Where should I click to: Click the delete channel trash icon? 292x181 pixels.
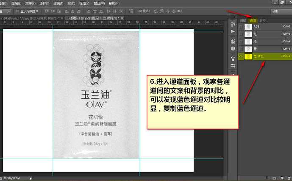click(288, 178)
